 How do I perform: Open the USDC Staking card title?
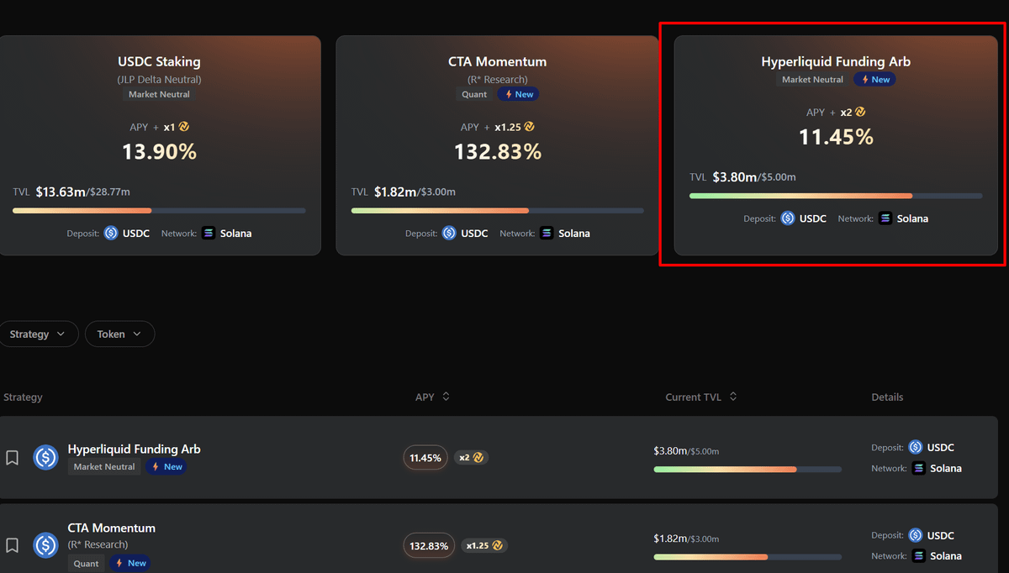(159, 61)
